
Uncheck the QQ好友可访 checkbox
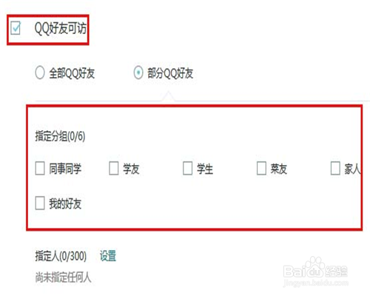[x=16, y=28]
